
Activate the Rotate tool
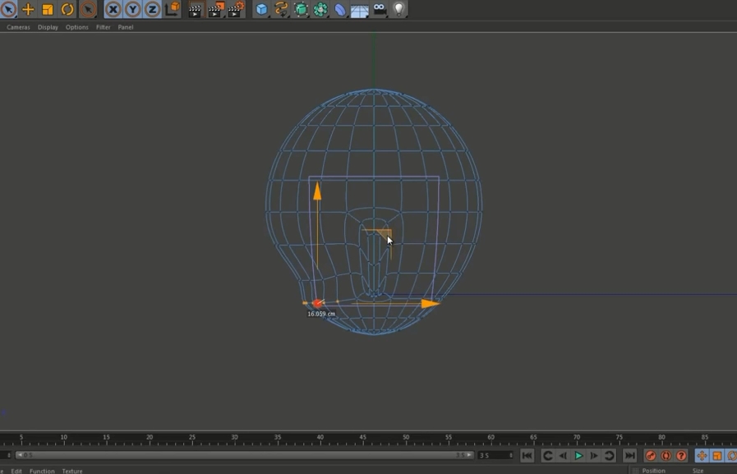point(67,9)
